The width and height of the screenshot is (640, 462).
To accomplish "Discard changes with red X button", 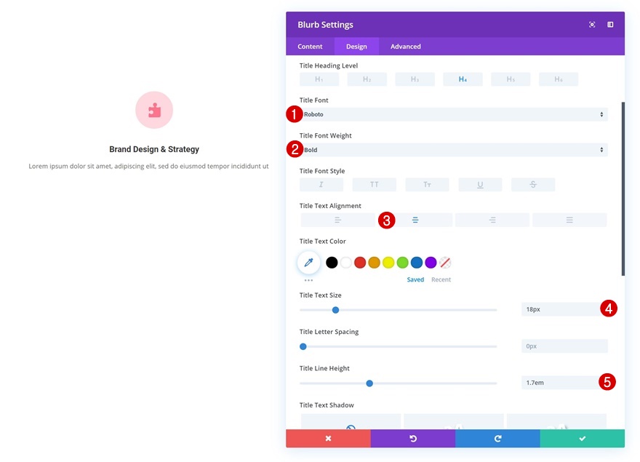I will coord(328,438).
